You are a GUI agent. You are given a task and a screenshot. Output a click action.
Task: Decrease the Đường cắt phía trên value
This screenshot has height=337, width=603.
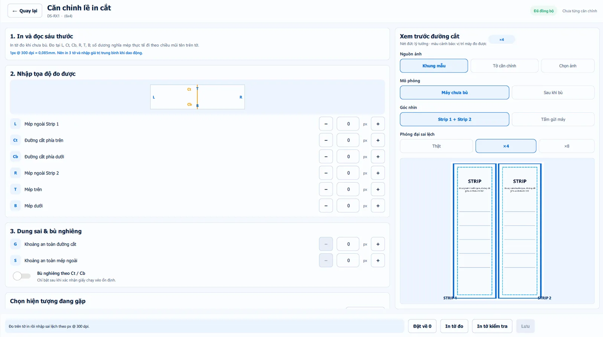[326, 140]
